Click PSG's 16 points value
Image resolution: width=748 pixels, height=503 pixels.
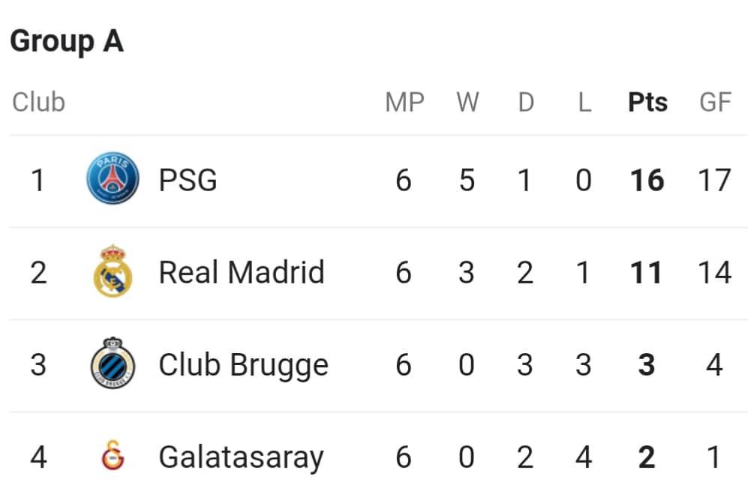point(647,180)
